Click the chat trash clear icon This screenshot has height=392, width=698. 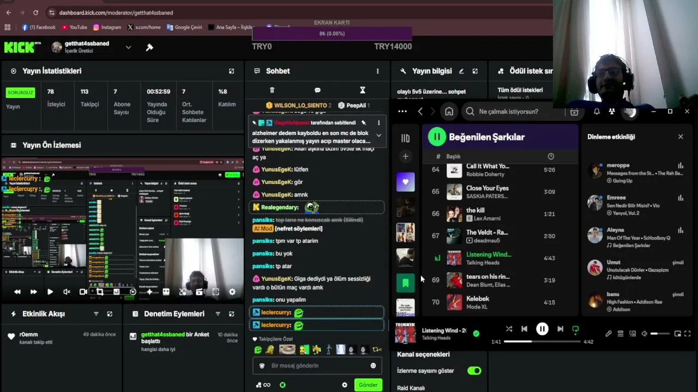(x=272, y=90)
